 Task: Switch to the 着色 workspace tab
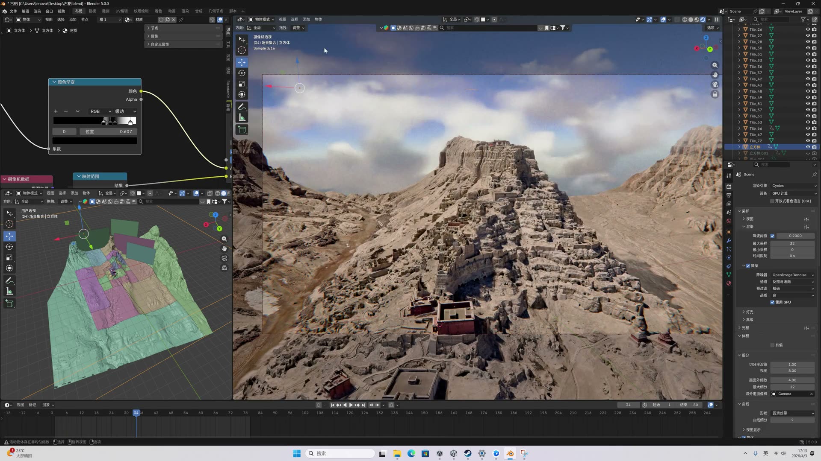pos(158,11)
